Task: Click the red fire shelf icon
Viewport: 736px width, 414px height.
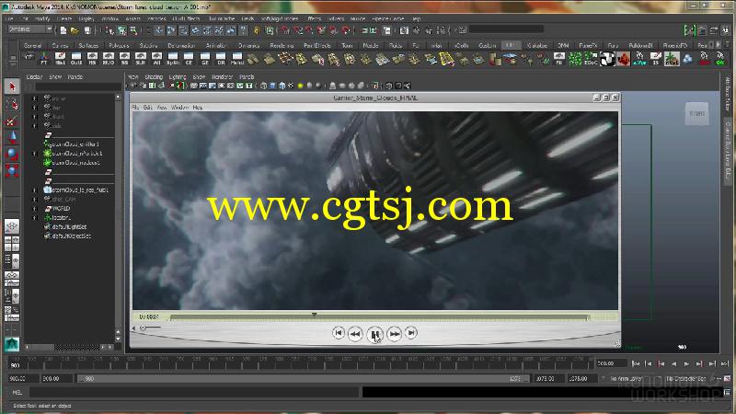Action: pos(624,59)
